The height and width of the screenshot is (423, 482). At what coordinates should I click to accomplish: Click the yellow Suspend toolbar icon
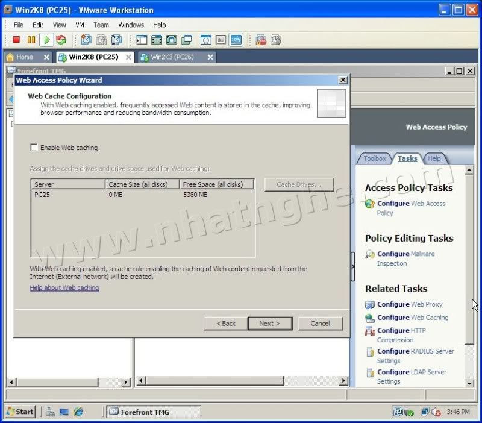pyautogui.click(x=31, y=40)
